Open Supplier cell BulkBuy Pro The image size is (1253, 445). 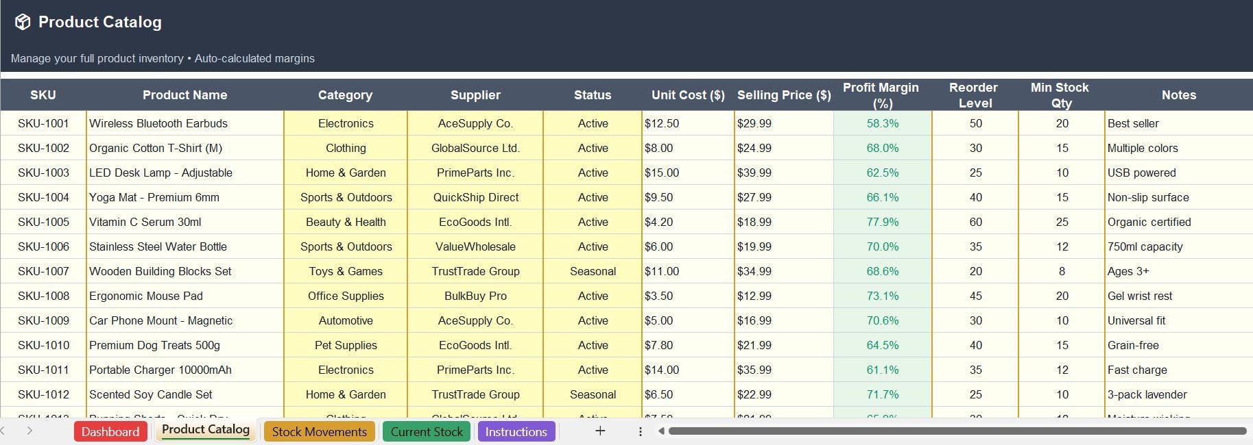(475, 296)
